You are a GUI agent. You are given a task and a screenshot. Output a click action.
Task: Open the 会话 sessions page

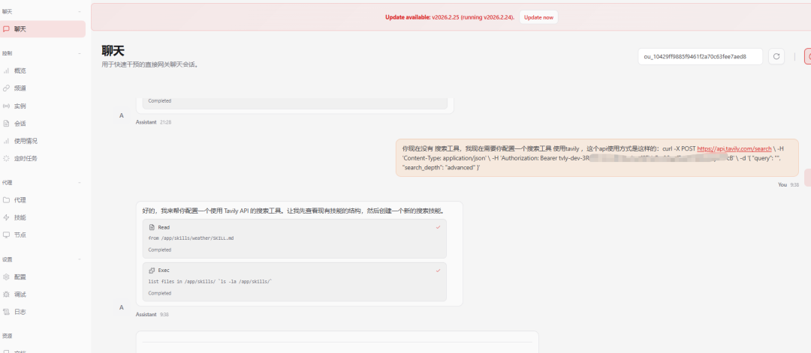[x=20, y=123]
